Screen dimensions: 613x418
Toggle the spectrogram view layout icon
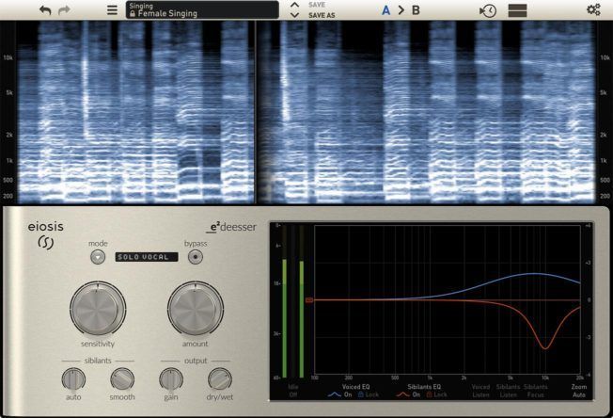517,10
